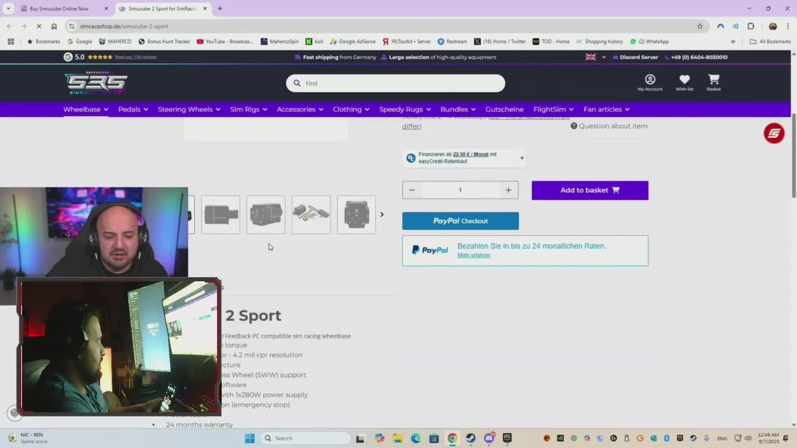Open Epic Games launcher from taskbar
Screen dimensions: 797x448
pyautogui.click(x=507, y=438)
